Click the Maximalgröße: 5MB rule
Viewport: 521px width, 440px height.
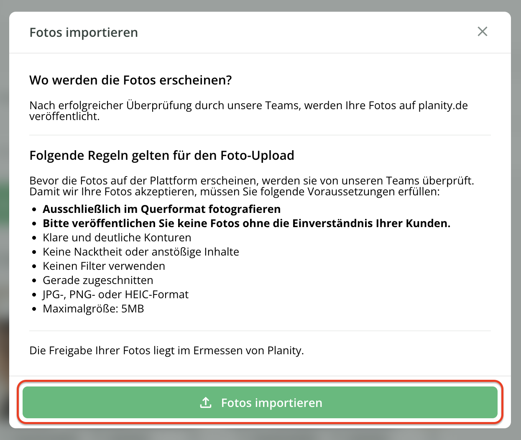[93, 309]
